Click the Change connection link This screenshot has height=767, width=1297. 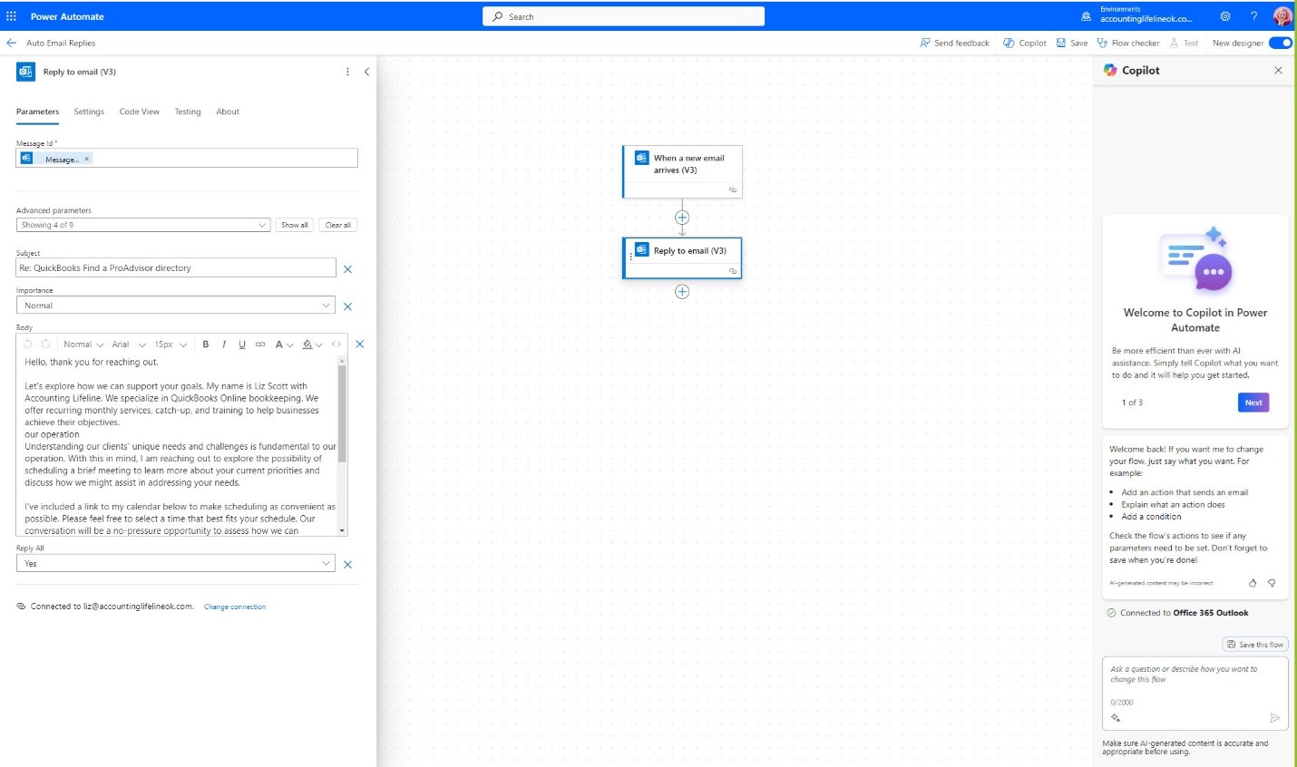click(235, 607)
